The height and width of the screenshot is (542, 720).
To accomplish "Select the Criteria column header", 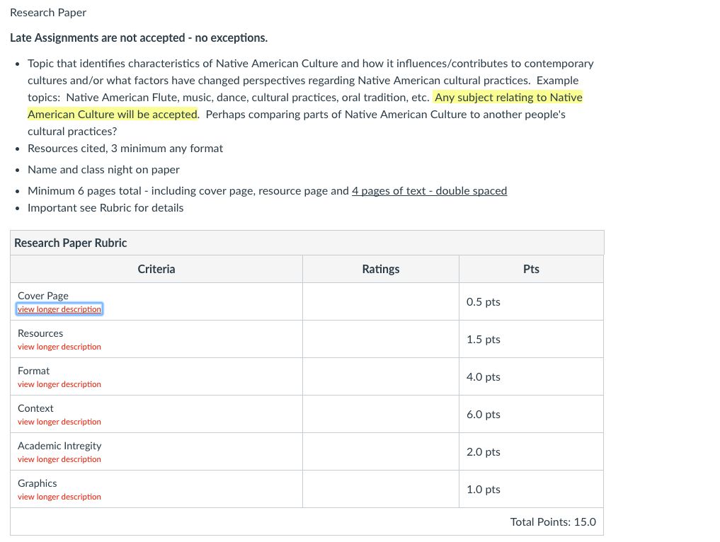I will [156, 269].
